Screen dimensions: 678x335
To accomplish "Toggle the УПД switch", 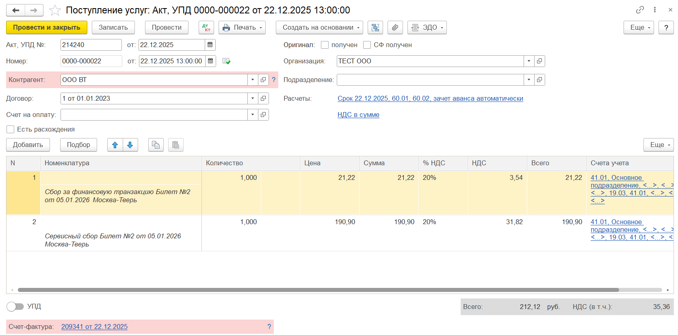I will pos(15,307).
